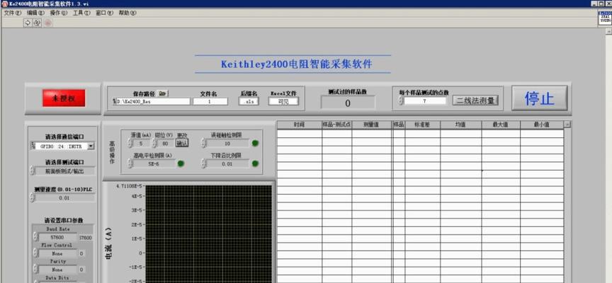
Task: Click the 4.71108E-5 axis maximum label
Action: [x=129, y=186]
